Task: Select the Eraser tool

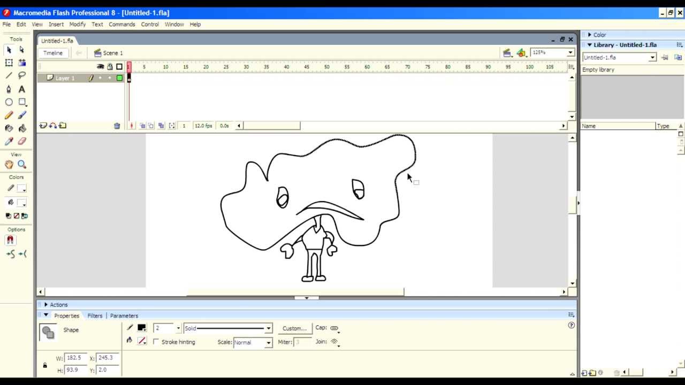Action: [22, 141]
